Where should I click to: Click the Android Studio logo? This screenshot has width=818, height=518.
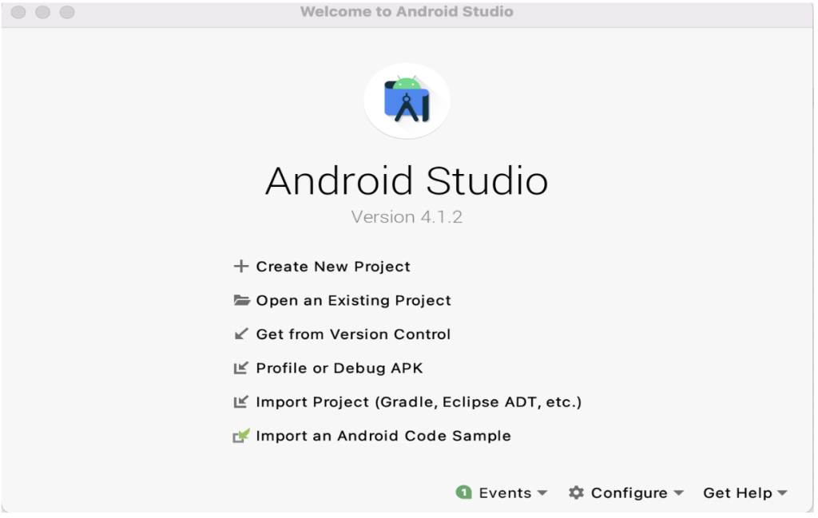(x=407, y=101)
